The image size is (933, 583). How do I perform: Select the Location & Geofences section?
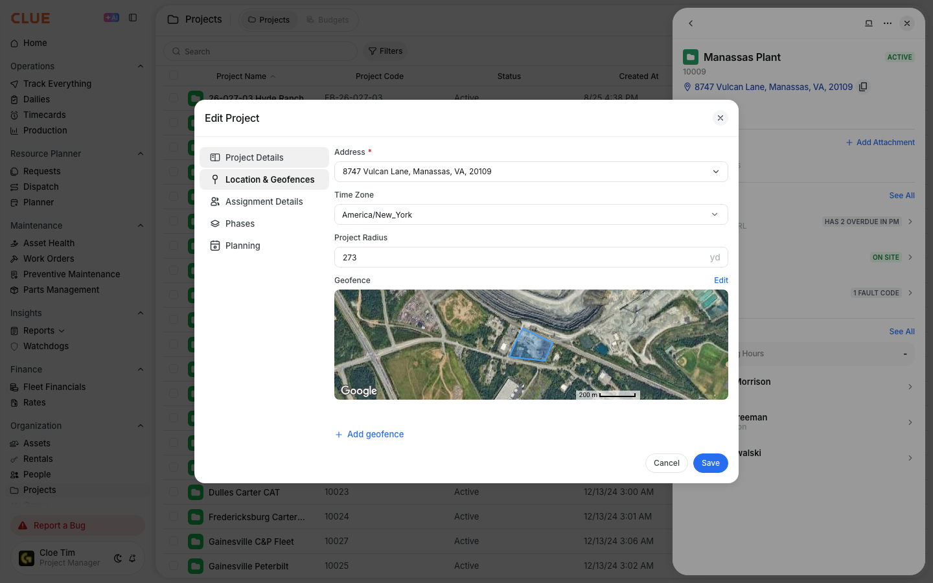pos(264,179)
